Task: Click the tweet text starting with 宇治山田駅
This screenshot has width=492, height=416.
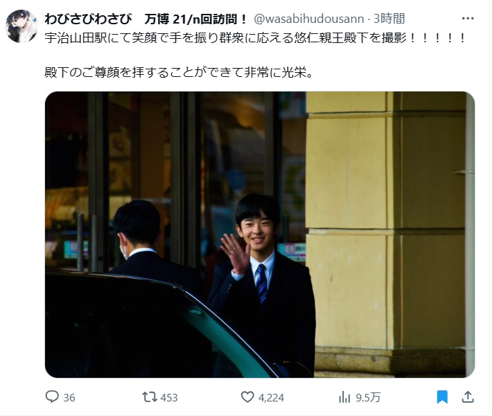Action: [x=255, y=38]
